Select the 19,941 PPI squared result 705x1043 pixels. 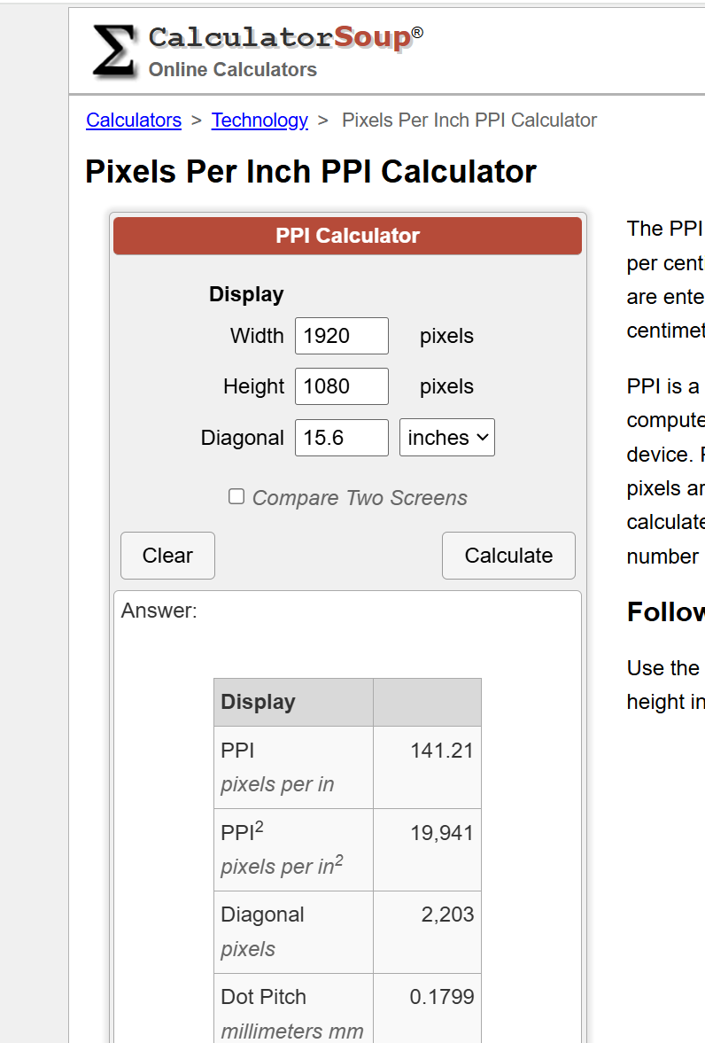tap(442, 832)
